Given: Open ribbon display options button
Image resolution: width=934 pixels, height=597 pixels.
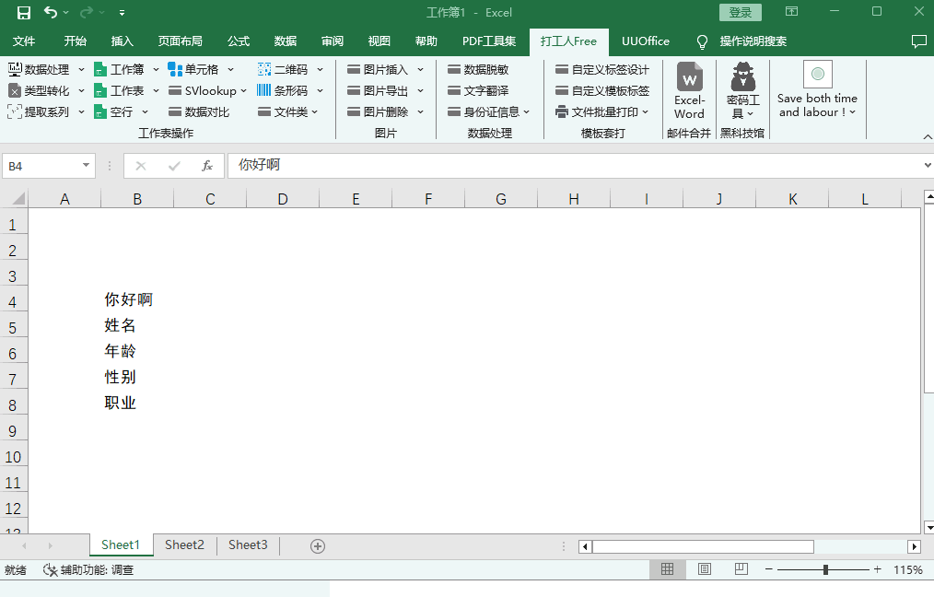Looking at the screenshot, I should 791,11.
